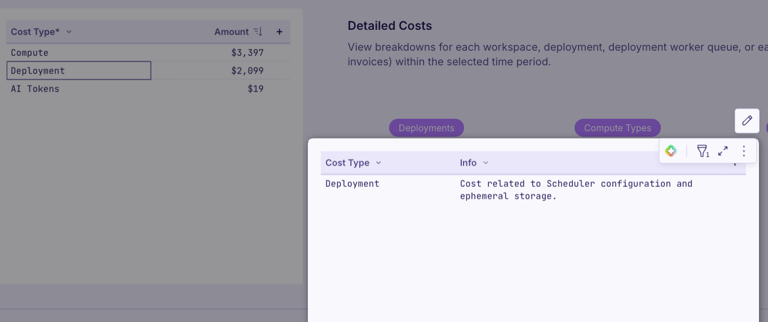
Task: Select the Compute cost type row
Action: click(148, 52)
